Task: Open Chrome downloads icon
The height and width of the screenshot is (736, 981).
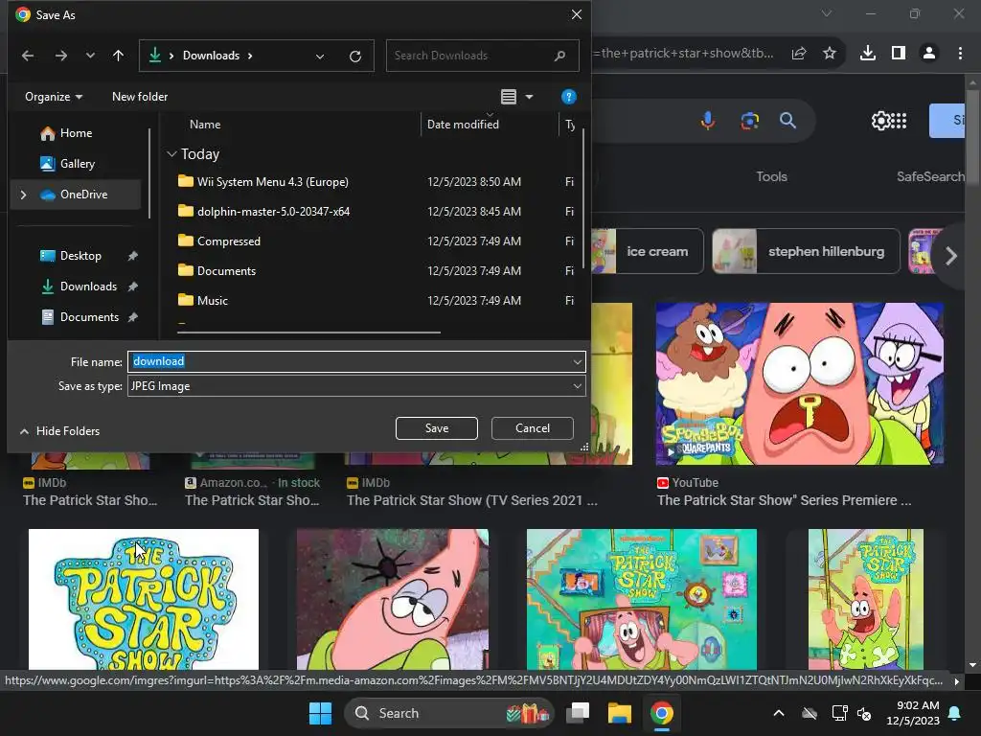Action: (868, 54)
